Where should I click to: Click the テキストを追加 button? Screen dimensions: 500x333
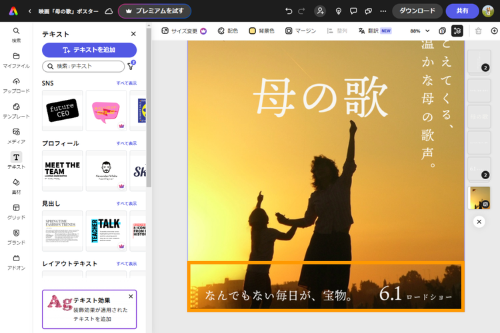[x=89, y=50]
